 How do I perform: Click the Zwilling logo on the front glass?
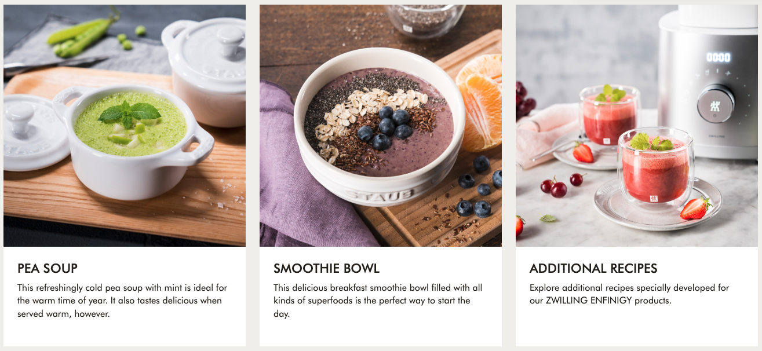click(x=654, y=199)
